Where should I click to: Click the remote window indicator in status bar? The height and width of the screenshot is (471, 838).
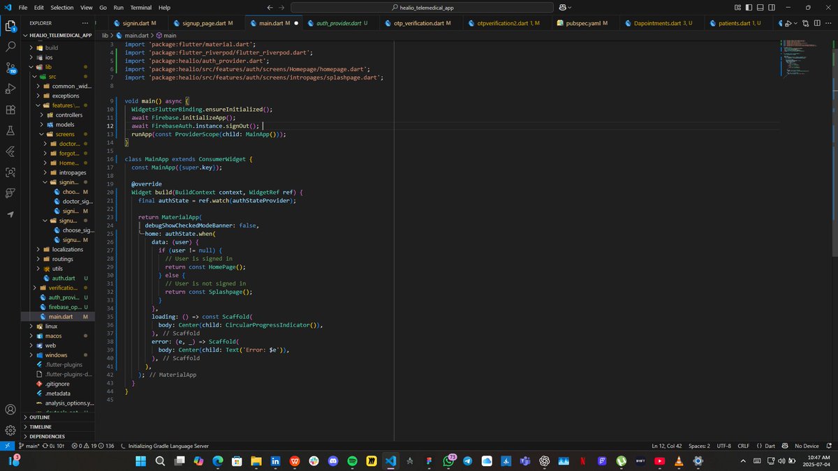click(7, 446)
